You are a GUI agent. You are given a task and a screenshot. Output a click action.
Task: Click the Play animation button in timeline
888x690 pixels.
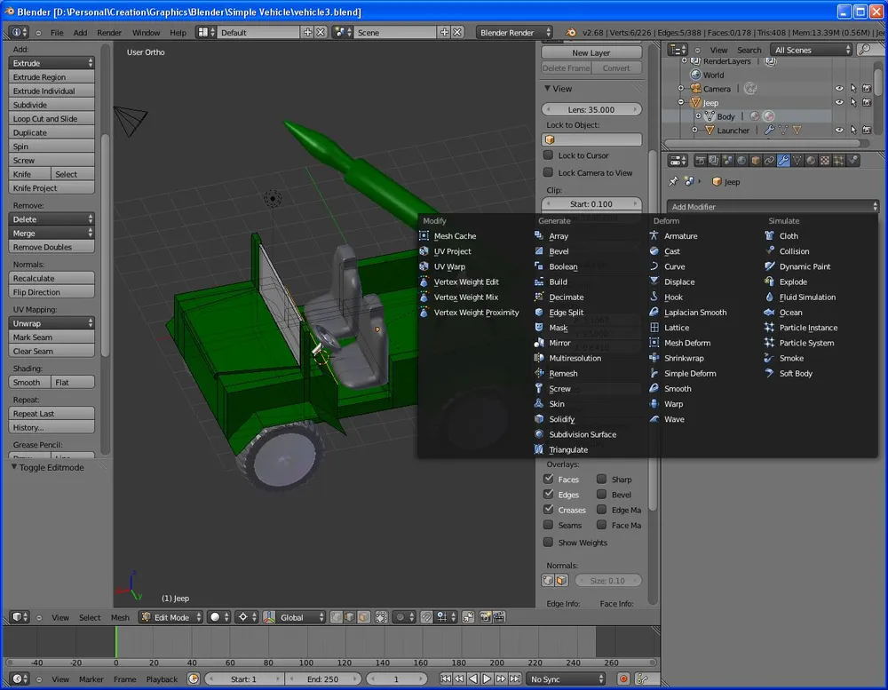487,679
